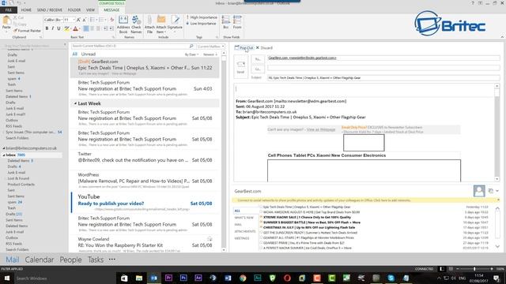Screen dimensions: 506x284
Task: Click the Windows Start button
Action: pos(6,278)
